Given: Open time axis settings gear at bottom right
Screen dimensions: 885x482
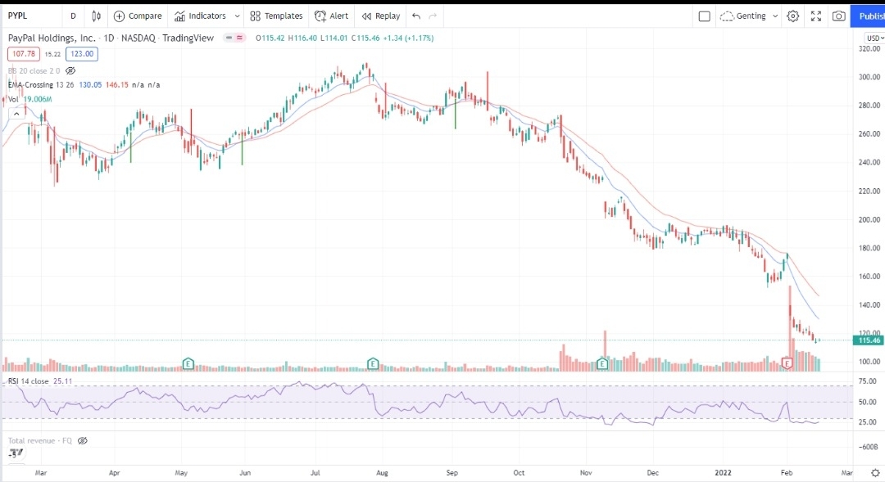Looking at the screenshot, I should coord(874,473).
